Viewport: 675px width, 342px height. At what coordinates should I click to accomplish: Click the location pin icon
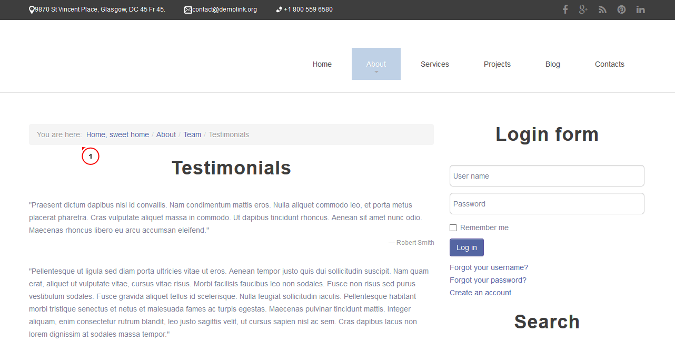[31, 9]
